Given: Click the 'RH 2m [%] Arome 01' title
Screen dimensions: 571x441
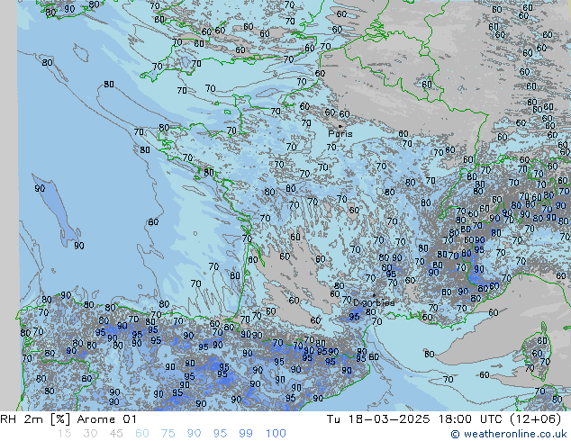Looking at the screenshot, I should pyautogui.click(x=68, y=419).
